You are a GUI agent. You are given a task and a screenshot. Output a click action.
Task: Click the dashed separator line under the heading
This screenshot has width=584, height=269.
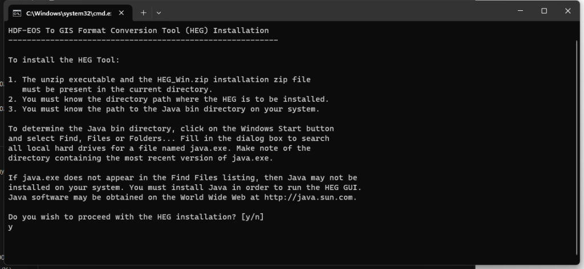coord(143,40)
